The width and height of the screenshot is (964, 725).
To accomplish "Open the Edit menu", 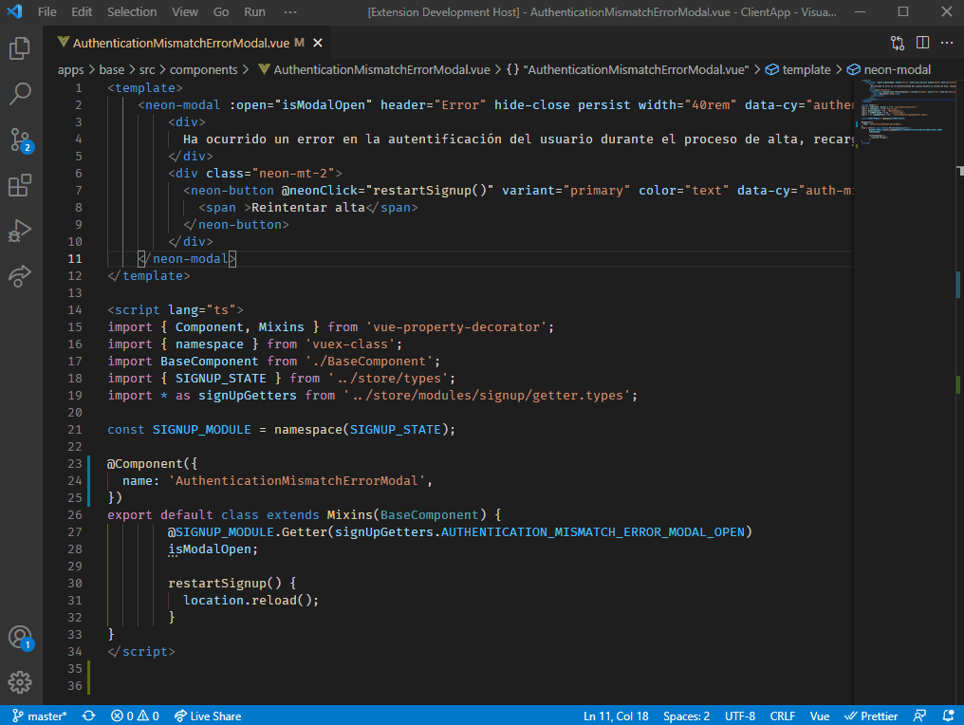I will pos(82,11).
